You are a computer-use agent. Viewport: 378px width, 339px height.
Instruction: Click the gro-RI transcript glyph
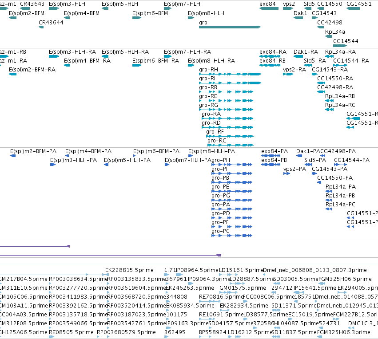[230, 83]
